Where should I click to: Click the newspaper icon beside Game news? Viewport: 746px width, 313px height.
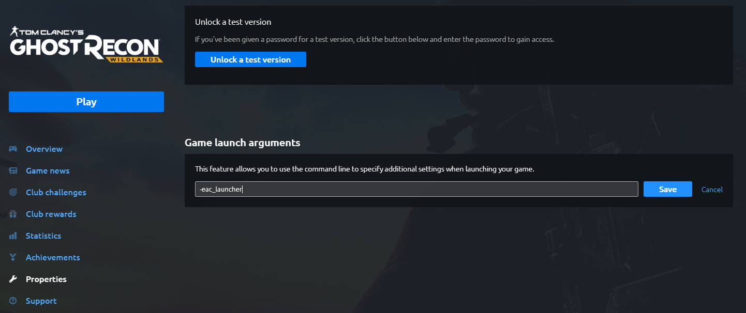point(13,170)
